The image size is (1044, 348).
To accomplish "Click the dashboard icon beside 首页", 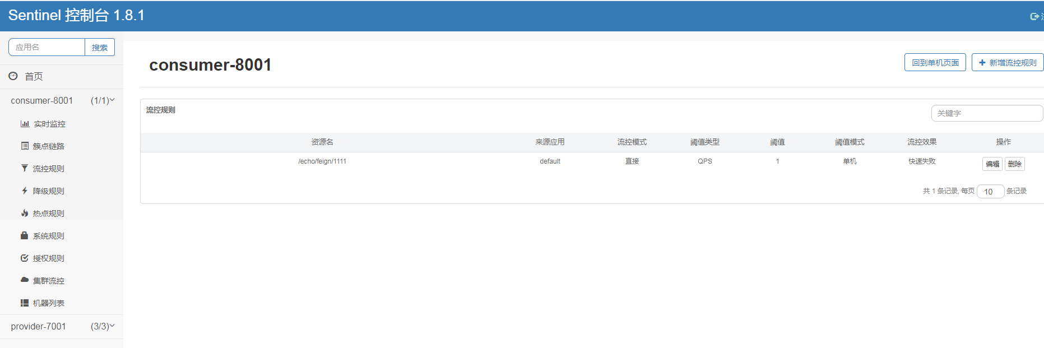I will click(x=13, y=76).
